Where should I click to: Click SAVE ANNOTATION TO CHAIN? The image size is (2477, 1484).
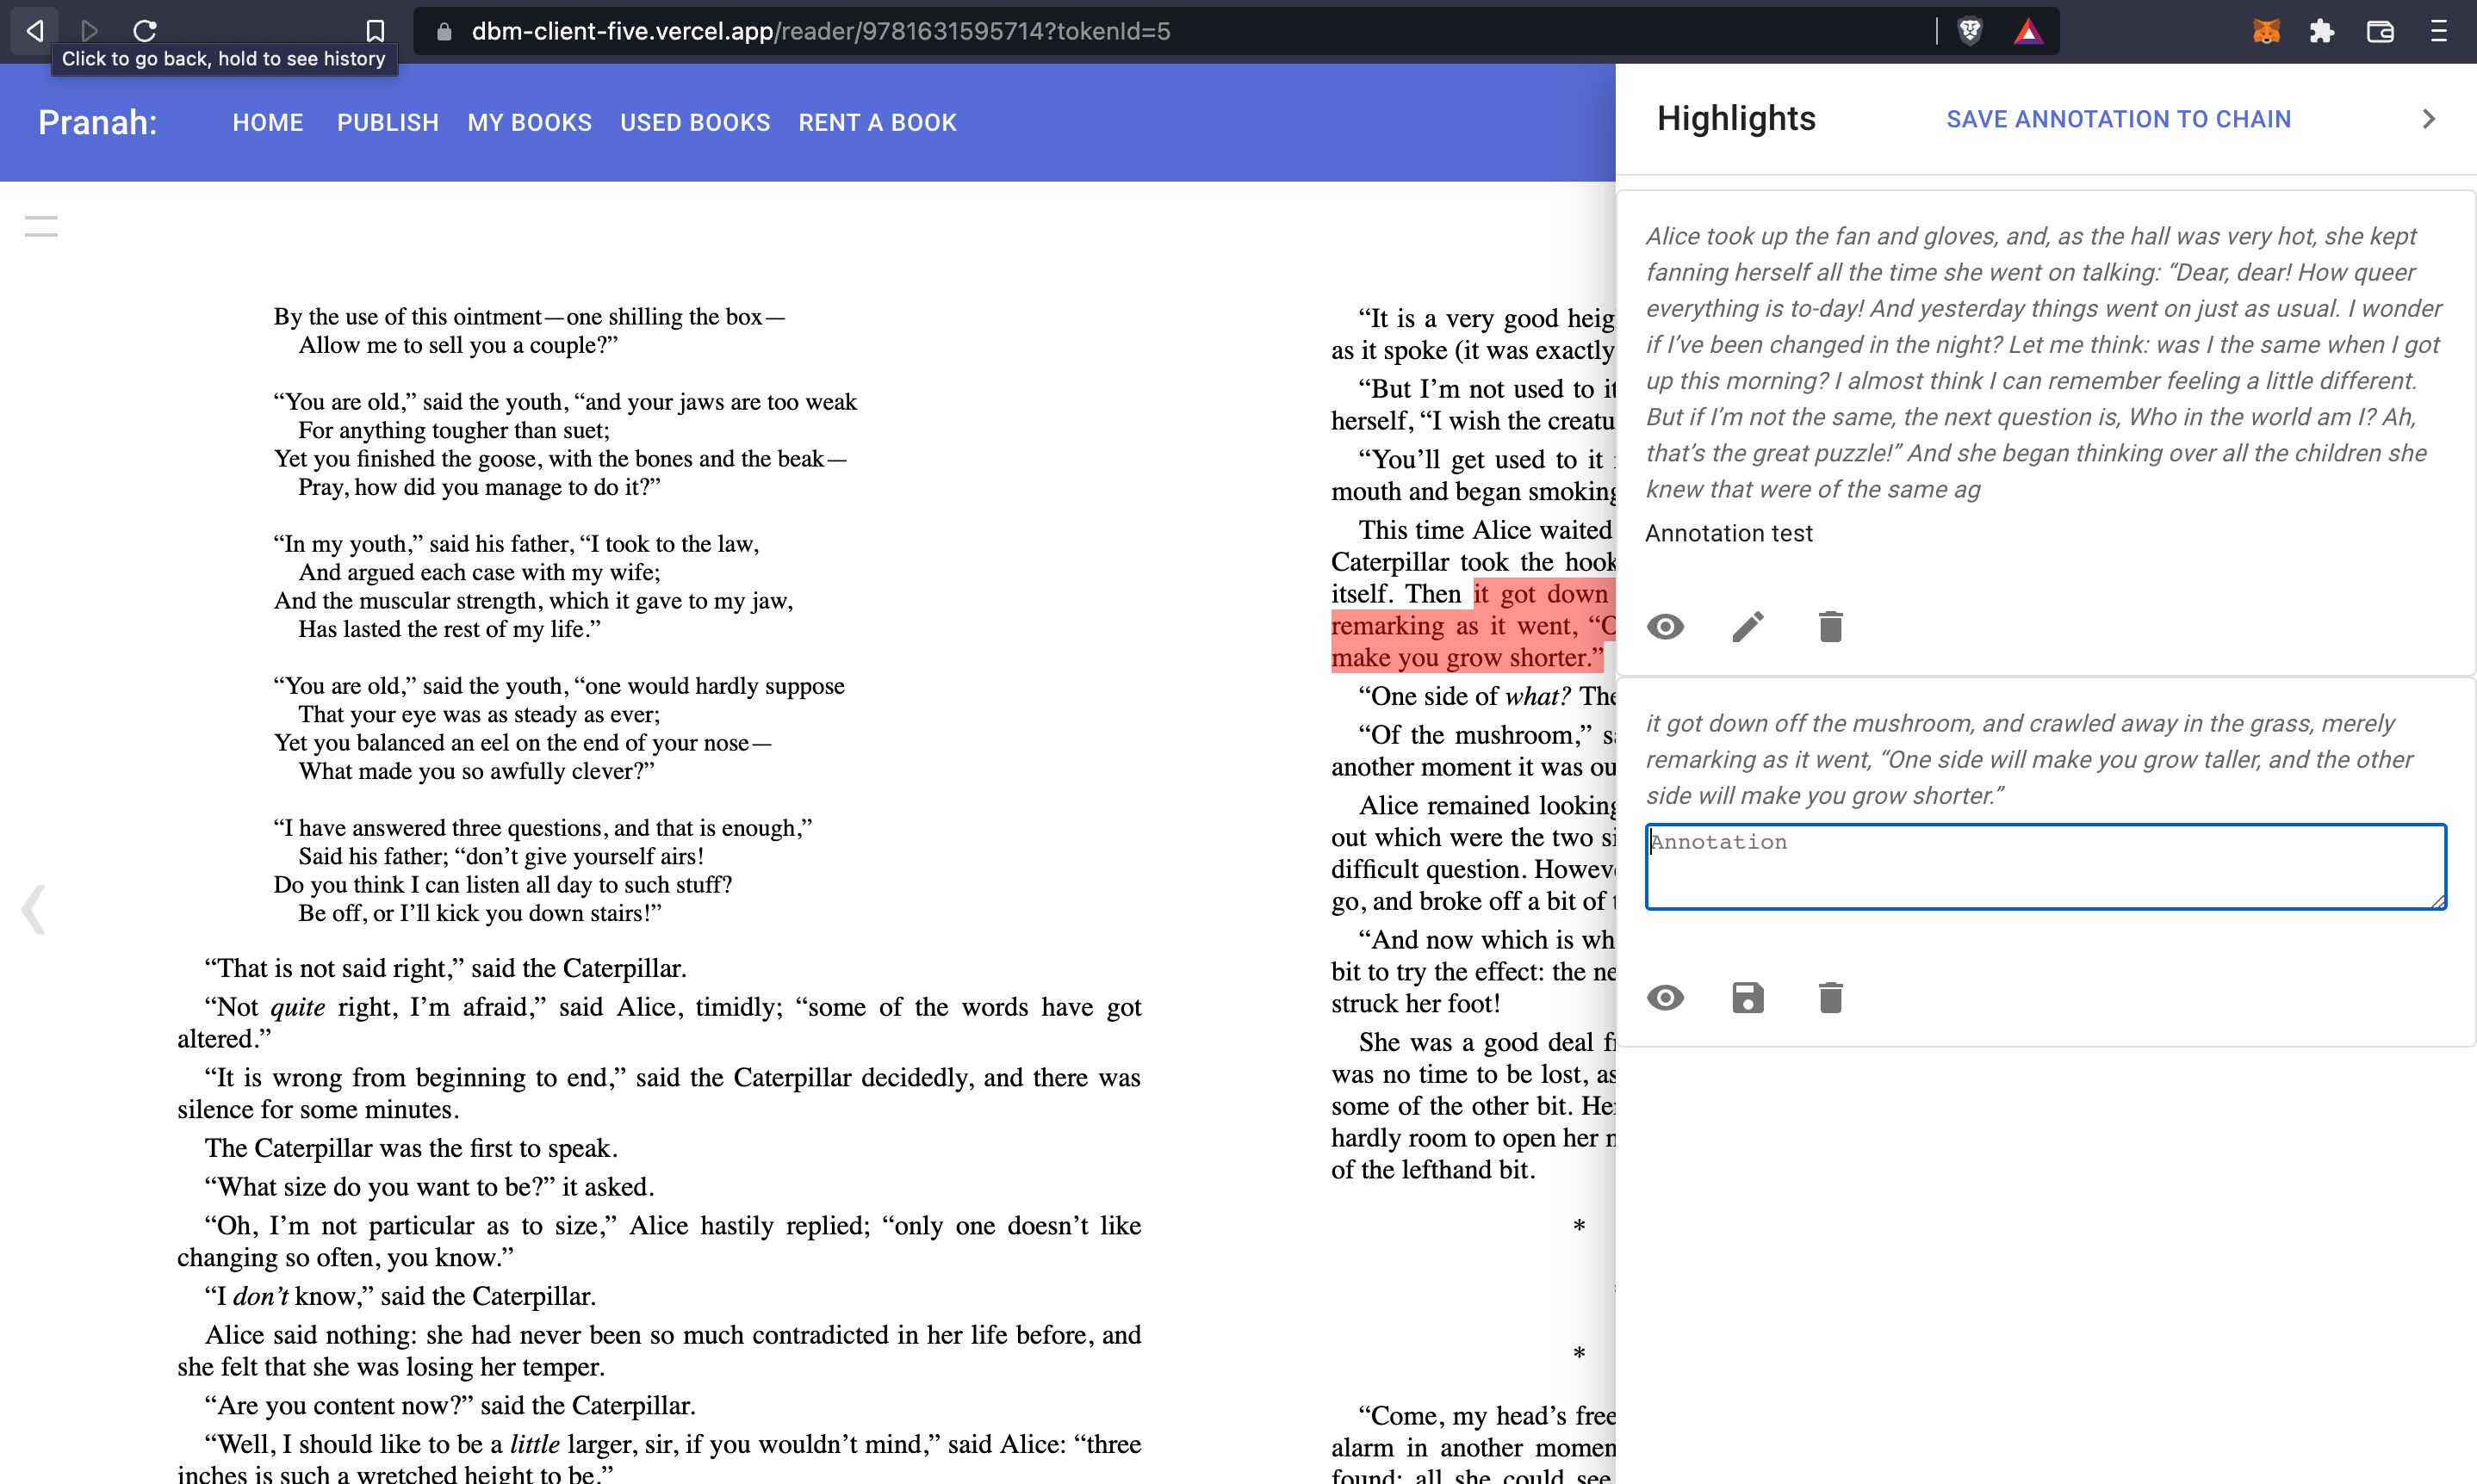[2118, 119]
